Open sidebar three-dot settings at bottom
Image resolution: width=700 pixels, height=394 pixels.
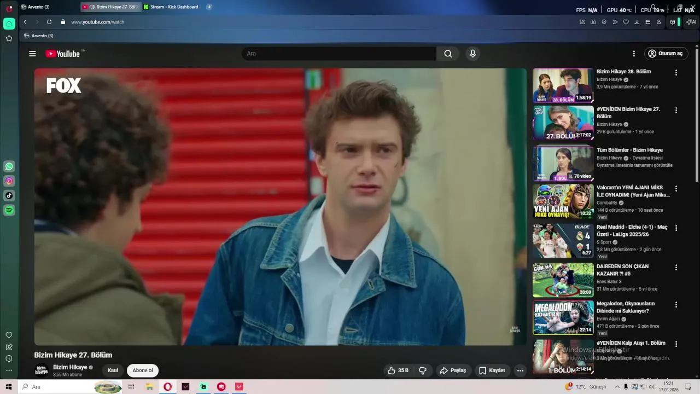coord(9,370)
